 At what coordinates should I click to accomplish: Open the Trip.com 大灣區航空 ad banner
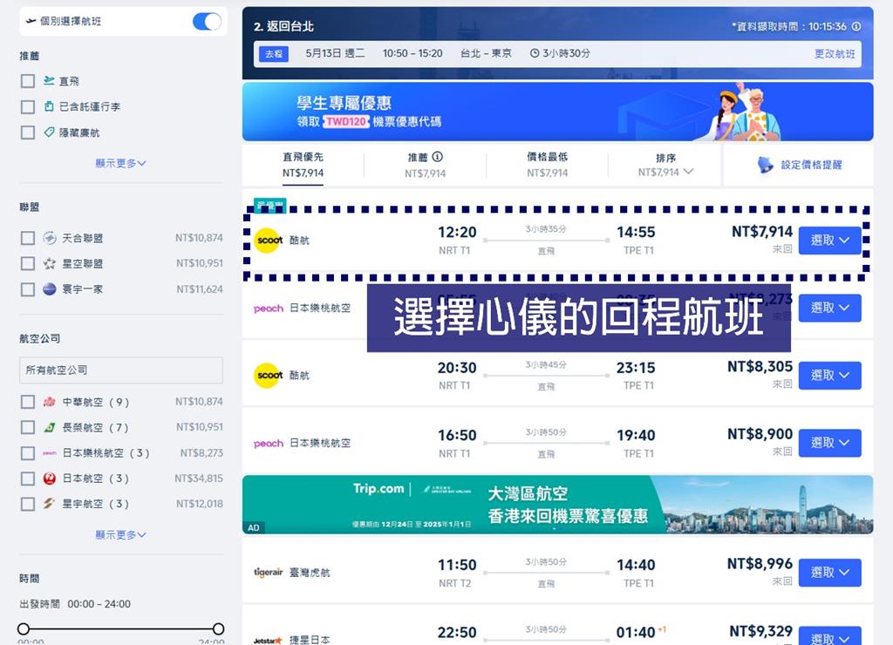pyautogui.click(x=557, y=505)
